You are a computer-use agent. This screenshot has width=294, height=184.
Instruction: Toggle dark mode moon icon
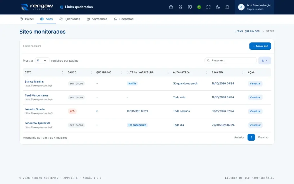click(218, 7)
